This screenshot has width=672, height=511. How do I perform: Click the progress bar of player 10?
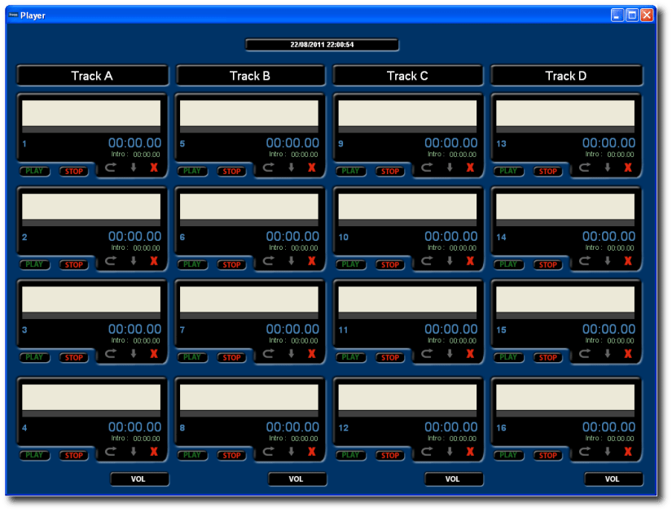tap(407, 223)
